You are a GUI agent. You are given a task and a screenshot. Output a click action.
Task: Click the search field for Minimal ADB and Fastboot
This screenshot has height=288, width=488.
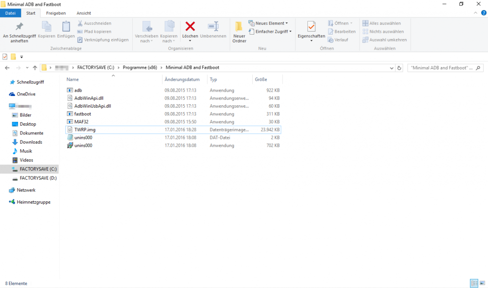pos(442,68)
